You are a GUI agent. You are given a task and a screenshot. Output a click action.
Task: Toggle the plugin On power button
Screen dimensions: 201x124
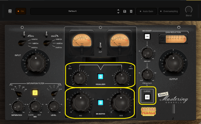tap(21, 11)
